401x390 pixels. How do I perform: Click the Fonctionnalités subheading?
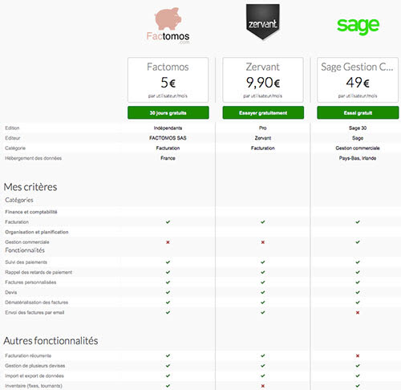(x=25, y=250)
